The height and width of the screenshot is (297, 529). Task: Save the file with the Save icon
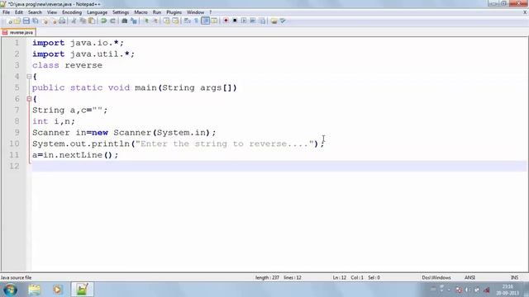(x=26, y=21)
